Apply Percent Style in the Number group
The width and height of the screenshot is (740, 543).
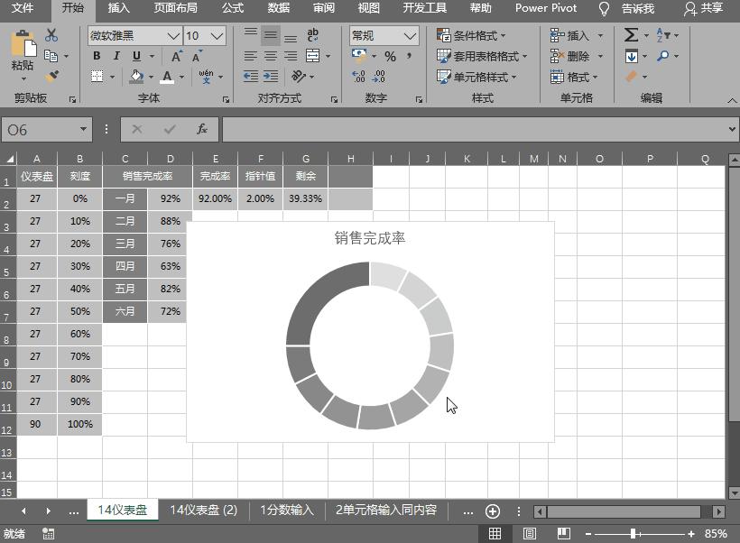click(392, 56)
